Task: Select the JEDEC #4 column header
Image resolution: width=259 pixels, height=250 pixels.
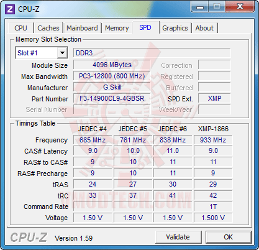Action: click(x=93, y=129)
